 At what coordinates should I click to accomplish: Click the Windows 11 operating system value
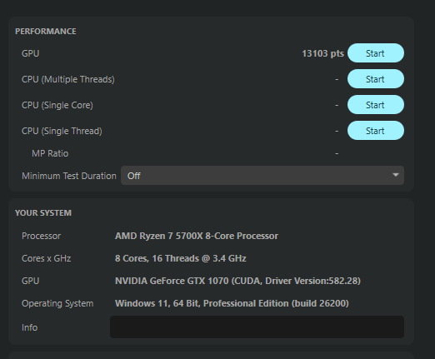tap(232, 303)
